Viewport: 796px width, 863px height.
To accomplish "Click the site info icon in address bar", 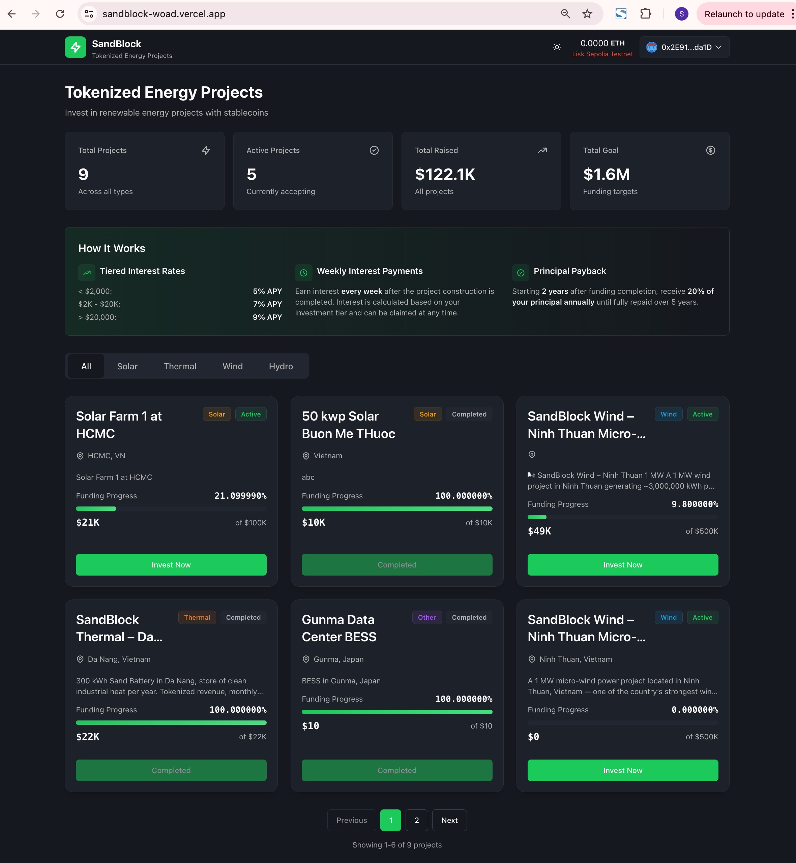I will tap(89, 14).
